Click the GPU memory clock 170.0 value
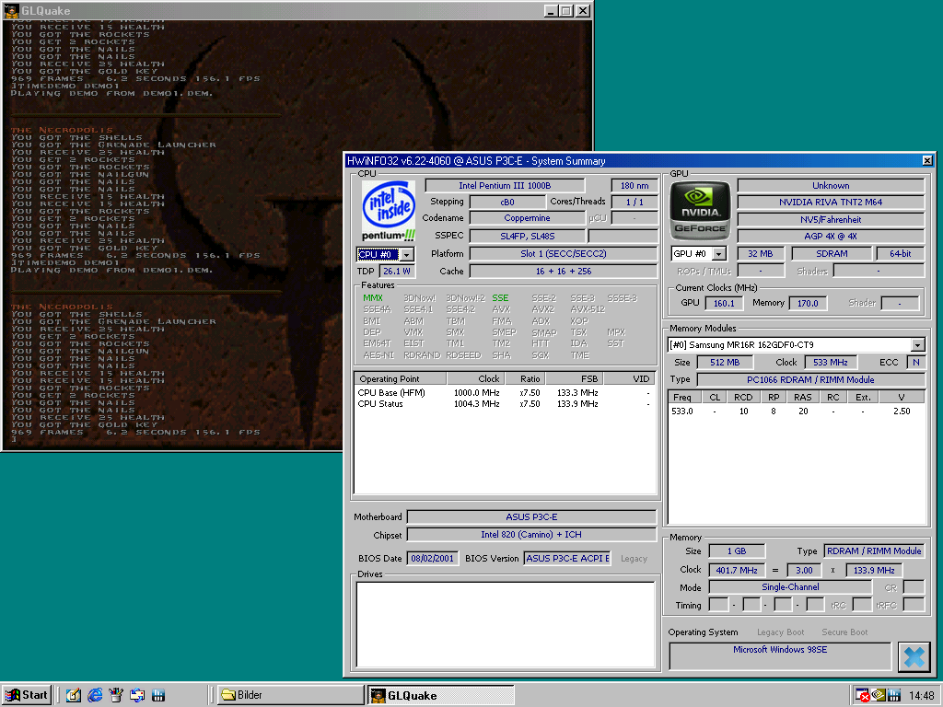The width and height of the screenshot is (943, 707). point(808,303)
